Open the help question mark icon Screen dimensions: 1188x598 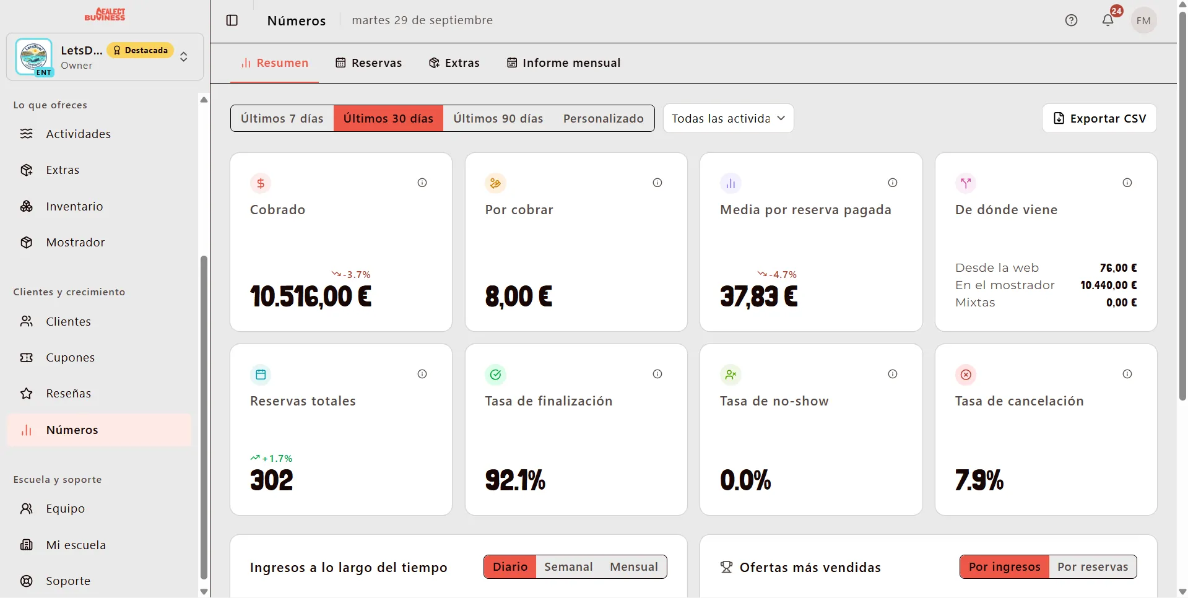pos(1072,20)
